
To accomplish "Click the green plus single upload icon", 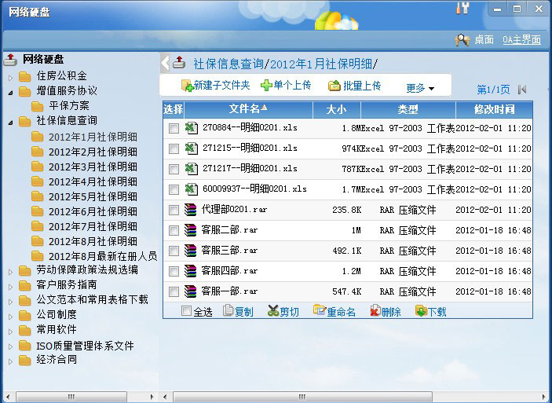I will coord(266,86).
